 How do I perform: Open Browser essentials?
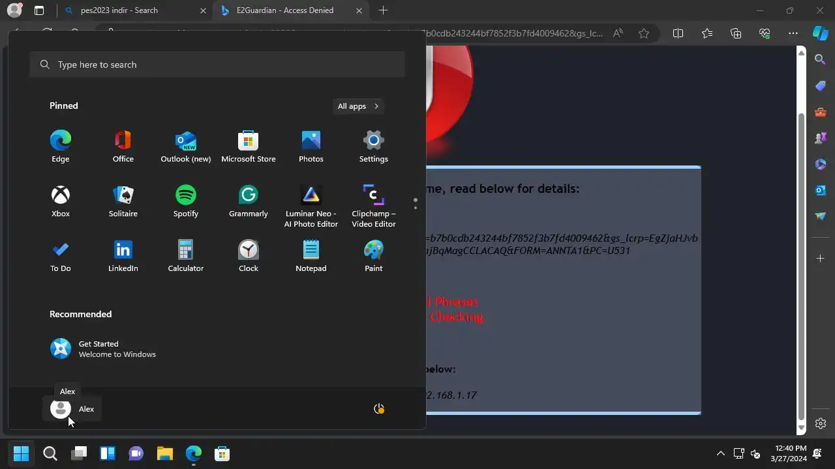[x=765, y=34]
